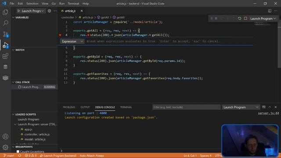Toggle the breakpoint on line 4
281x158 pixels.
tap(60, 35)
